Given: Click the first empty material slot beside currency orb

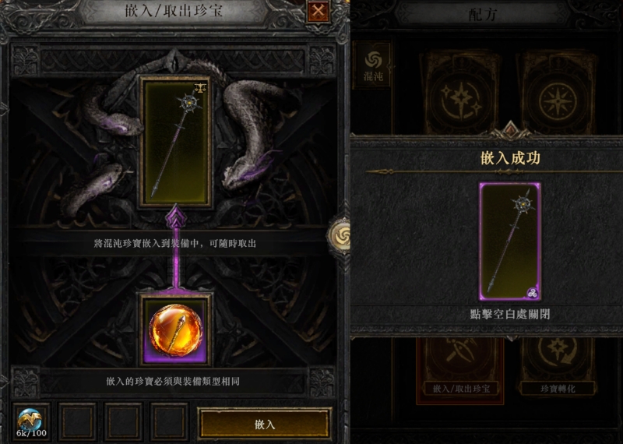Looking at the screenshot, I should (77, 421).
